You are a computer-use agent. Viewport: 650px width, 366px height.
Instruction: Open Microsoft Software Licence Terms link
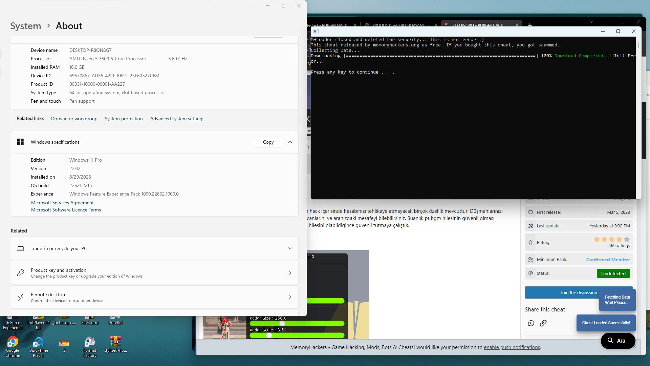(66, 210)
